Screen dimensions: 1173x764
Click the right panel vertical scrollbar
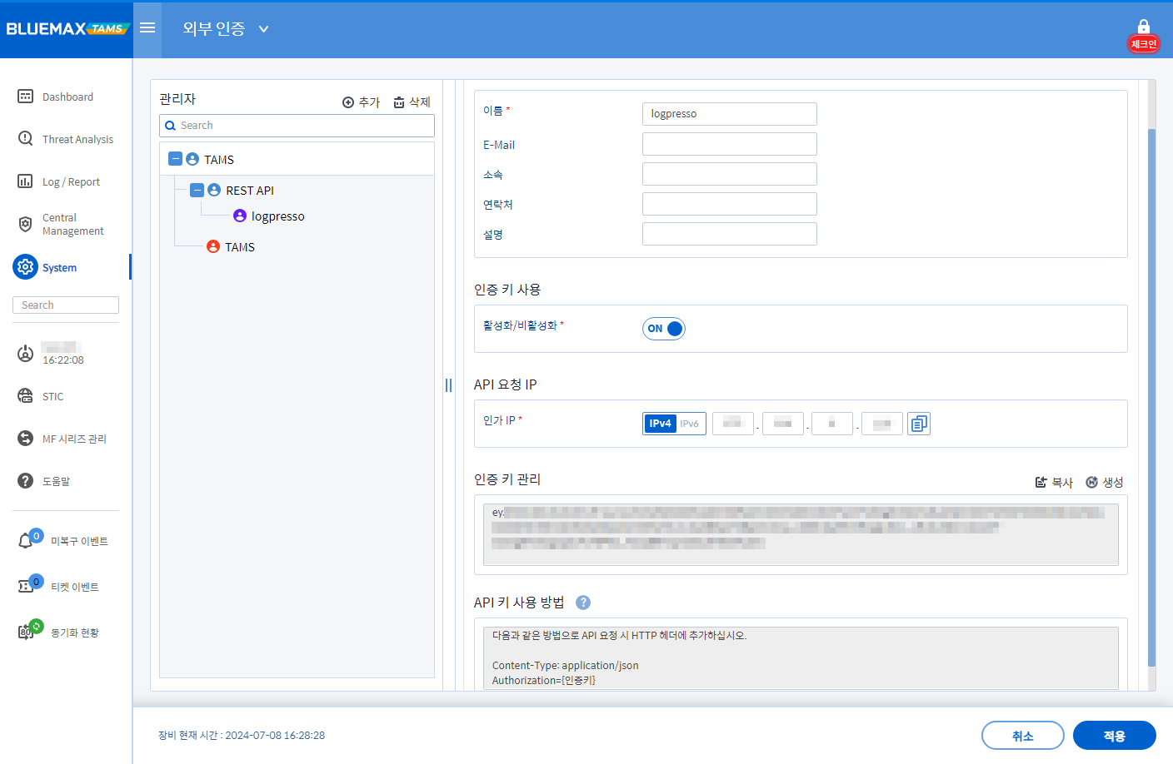(1152, 398)
